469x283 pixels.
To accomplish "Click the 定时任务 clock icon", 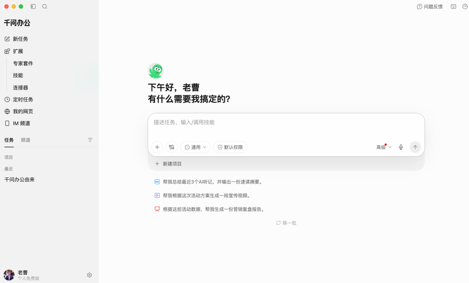I will 7,99.
